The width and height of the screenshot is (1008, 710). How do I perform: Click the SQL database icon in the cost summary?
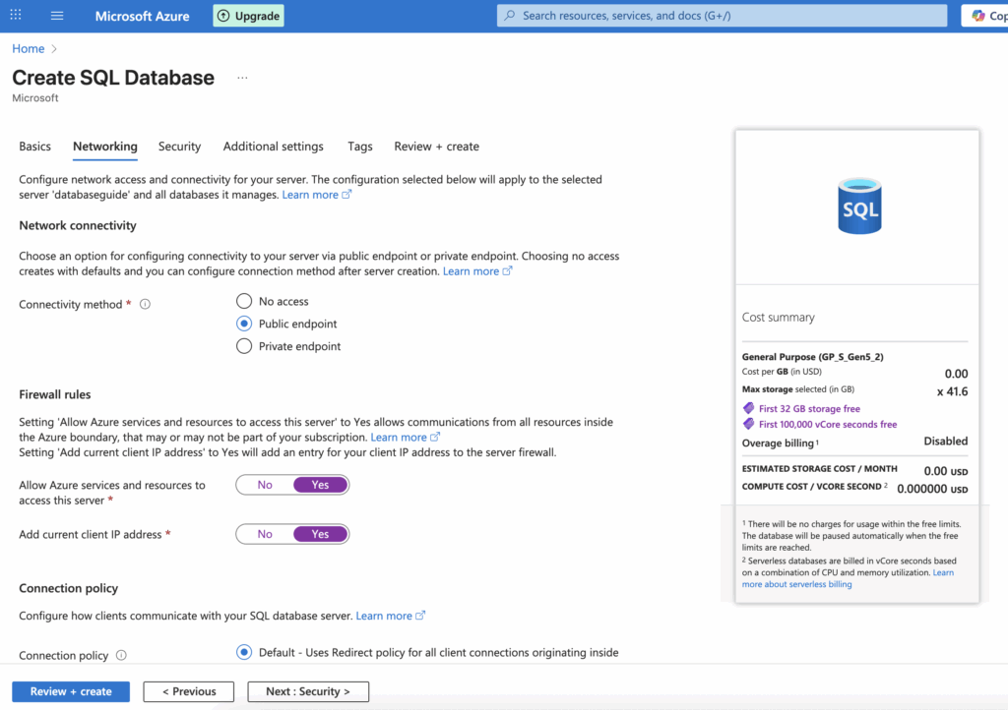click(x=857, y=205)
